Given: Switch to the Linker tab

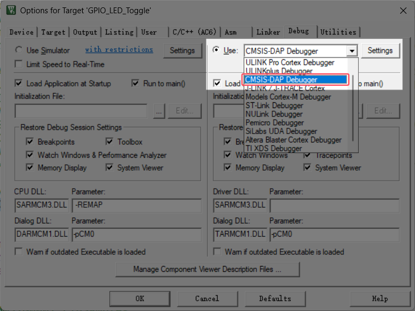Looking at the screenshot, I should [x=268, y=32].
